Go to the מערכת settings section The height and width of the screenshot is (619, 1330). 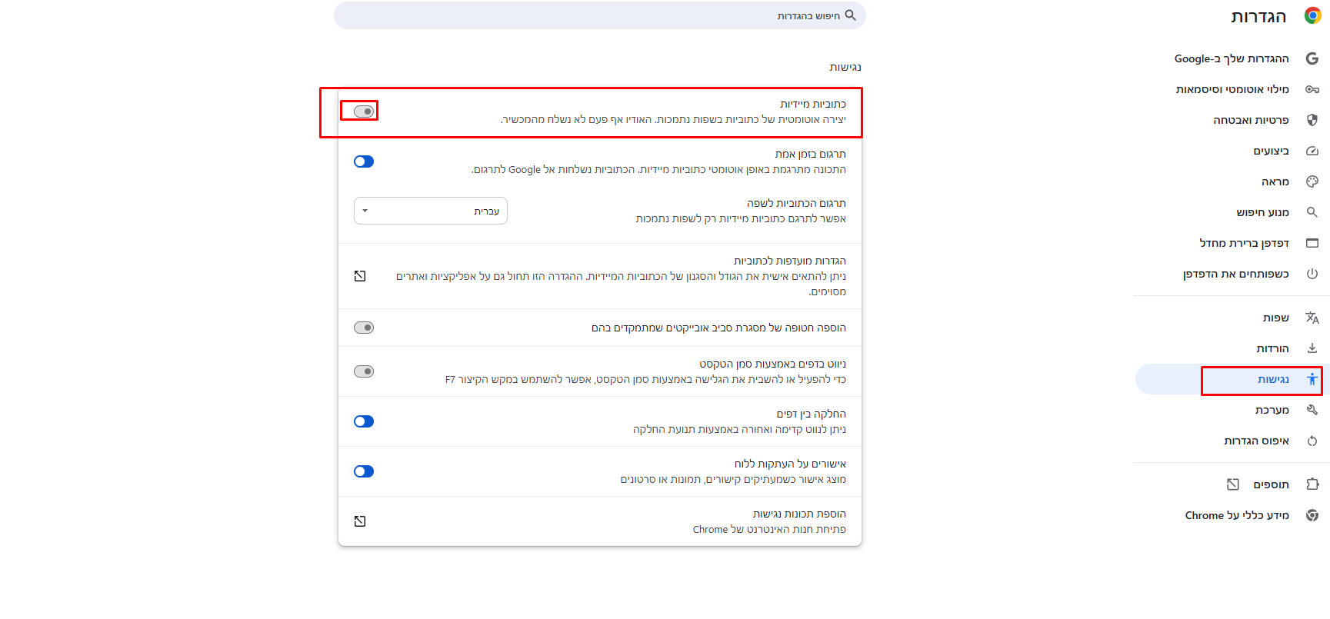tap(1272, 410)
